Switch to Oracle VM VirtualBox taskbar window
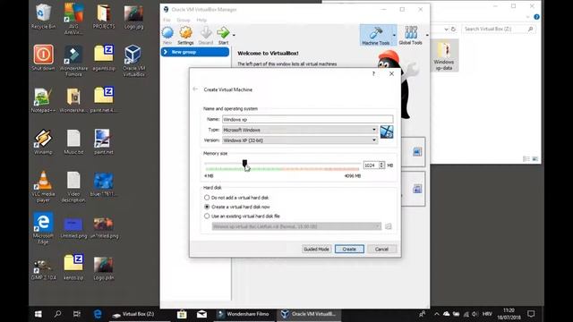573x322 pixels. tap(310, 314)
